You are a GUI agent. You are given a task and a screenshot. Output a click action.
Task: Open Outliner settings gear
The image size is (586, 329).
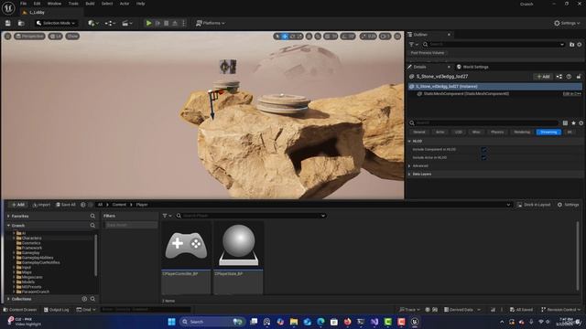580,45
